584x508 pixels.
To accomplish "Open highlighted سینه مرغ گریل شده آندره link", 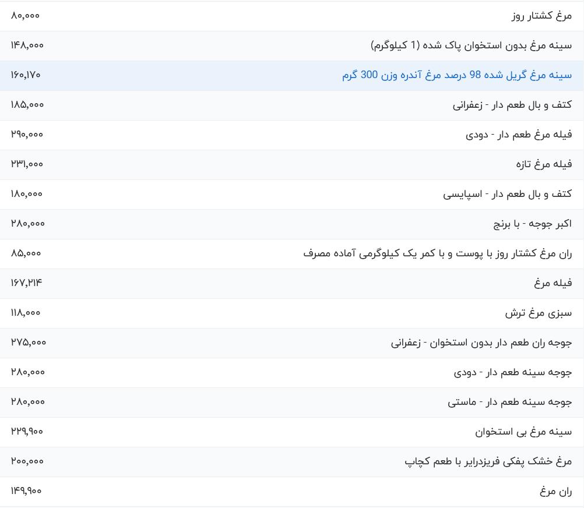I will (x=457, y=75).
